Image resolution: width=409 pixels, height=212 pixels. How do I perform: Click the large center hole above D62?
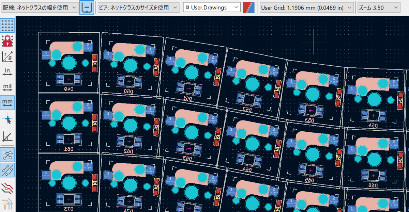click(130, 125)
